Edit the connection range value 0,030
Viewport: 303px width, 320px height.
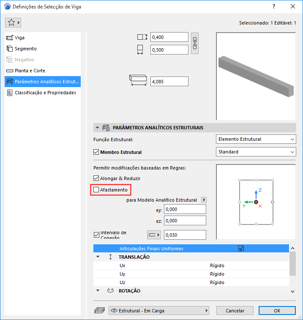(185, 235)
